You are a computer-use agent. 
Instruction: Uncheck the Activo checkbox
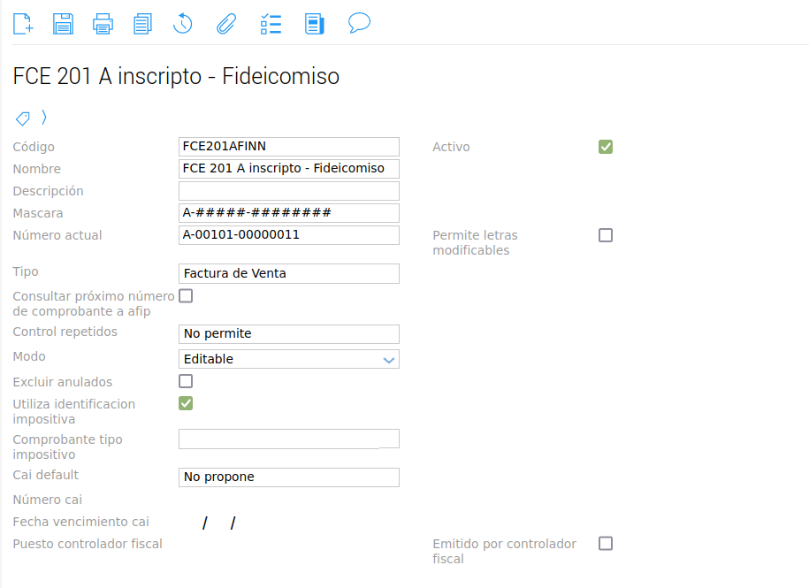[x=606, y=147]
